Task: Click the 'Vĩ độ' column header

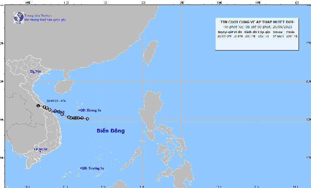Action: pos(238,32)
